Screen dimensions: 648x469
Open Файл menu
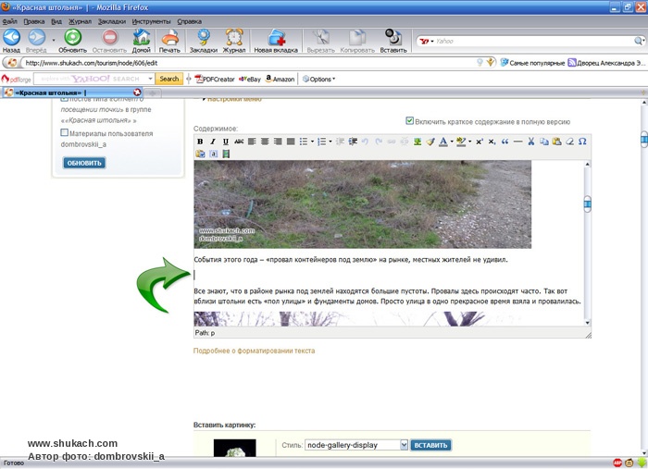[x=10, y=21]
